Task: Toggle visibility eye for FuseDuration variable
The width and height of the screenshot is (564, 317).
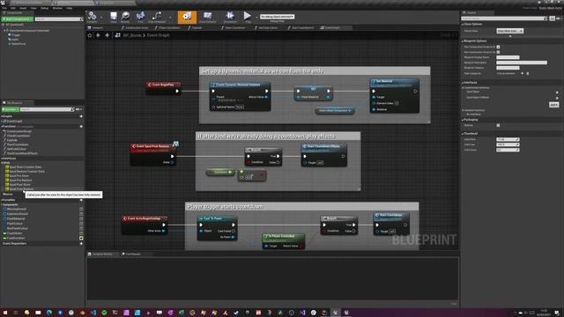Action: pos(81,238)
